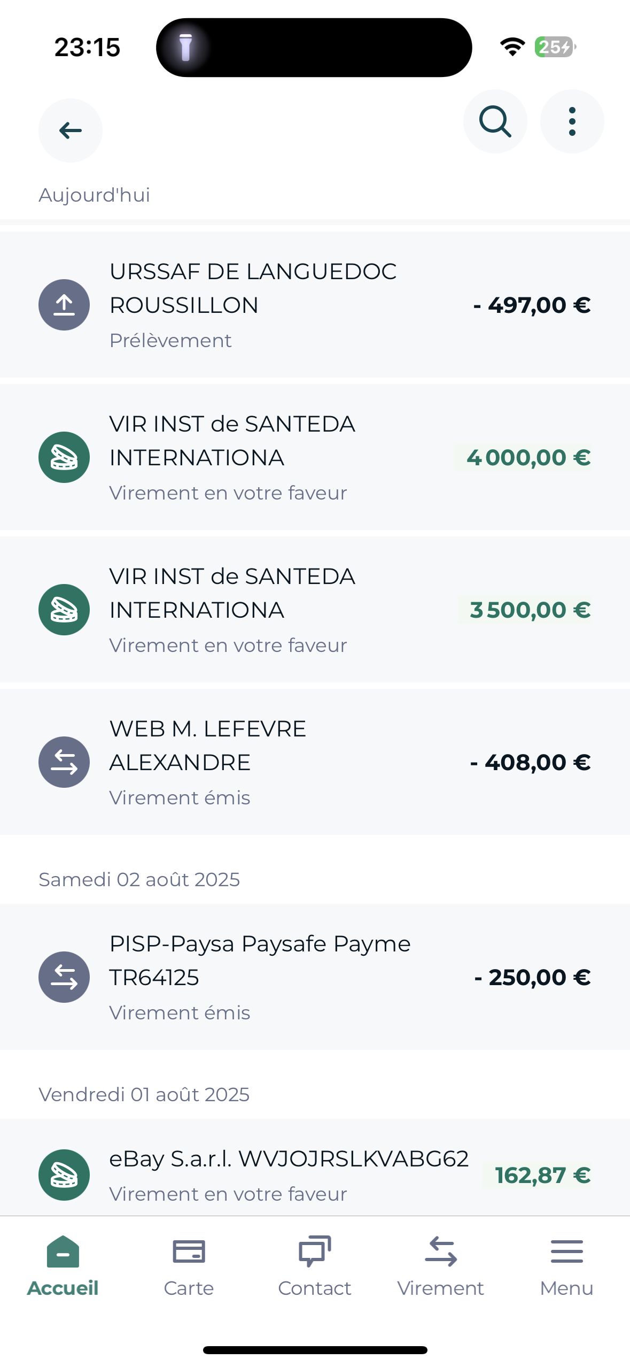Tap the URSSAF direct debit upload icon

pos(64,305)
